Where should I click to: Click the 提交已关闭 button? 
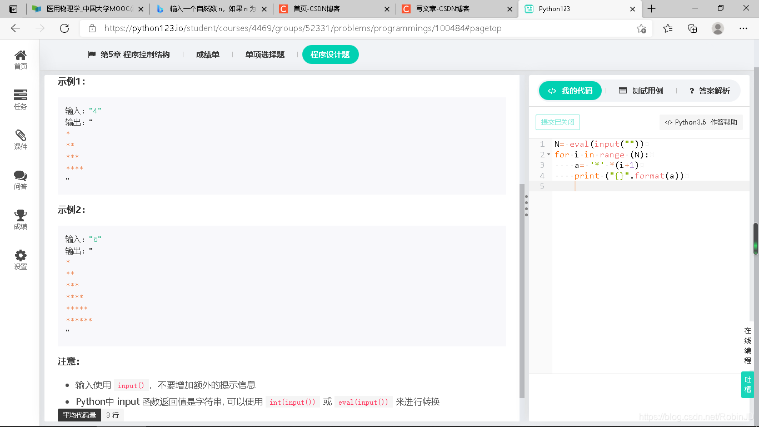558,122
